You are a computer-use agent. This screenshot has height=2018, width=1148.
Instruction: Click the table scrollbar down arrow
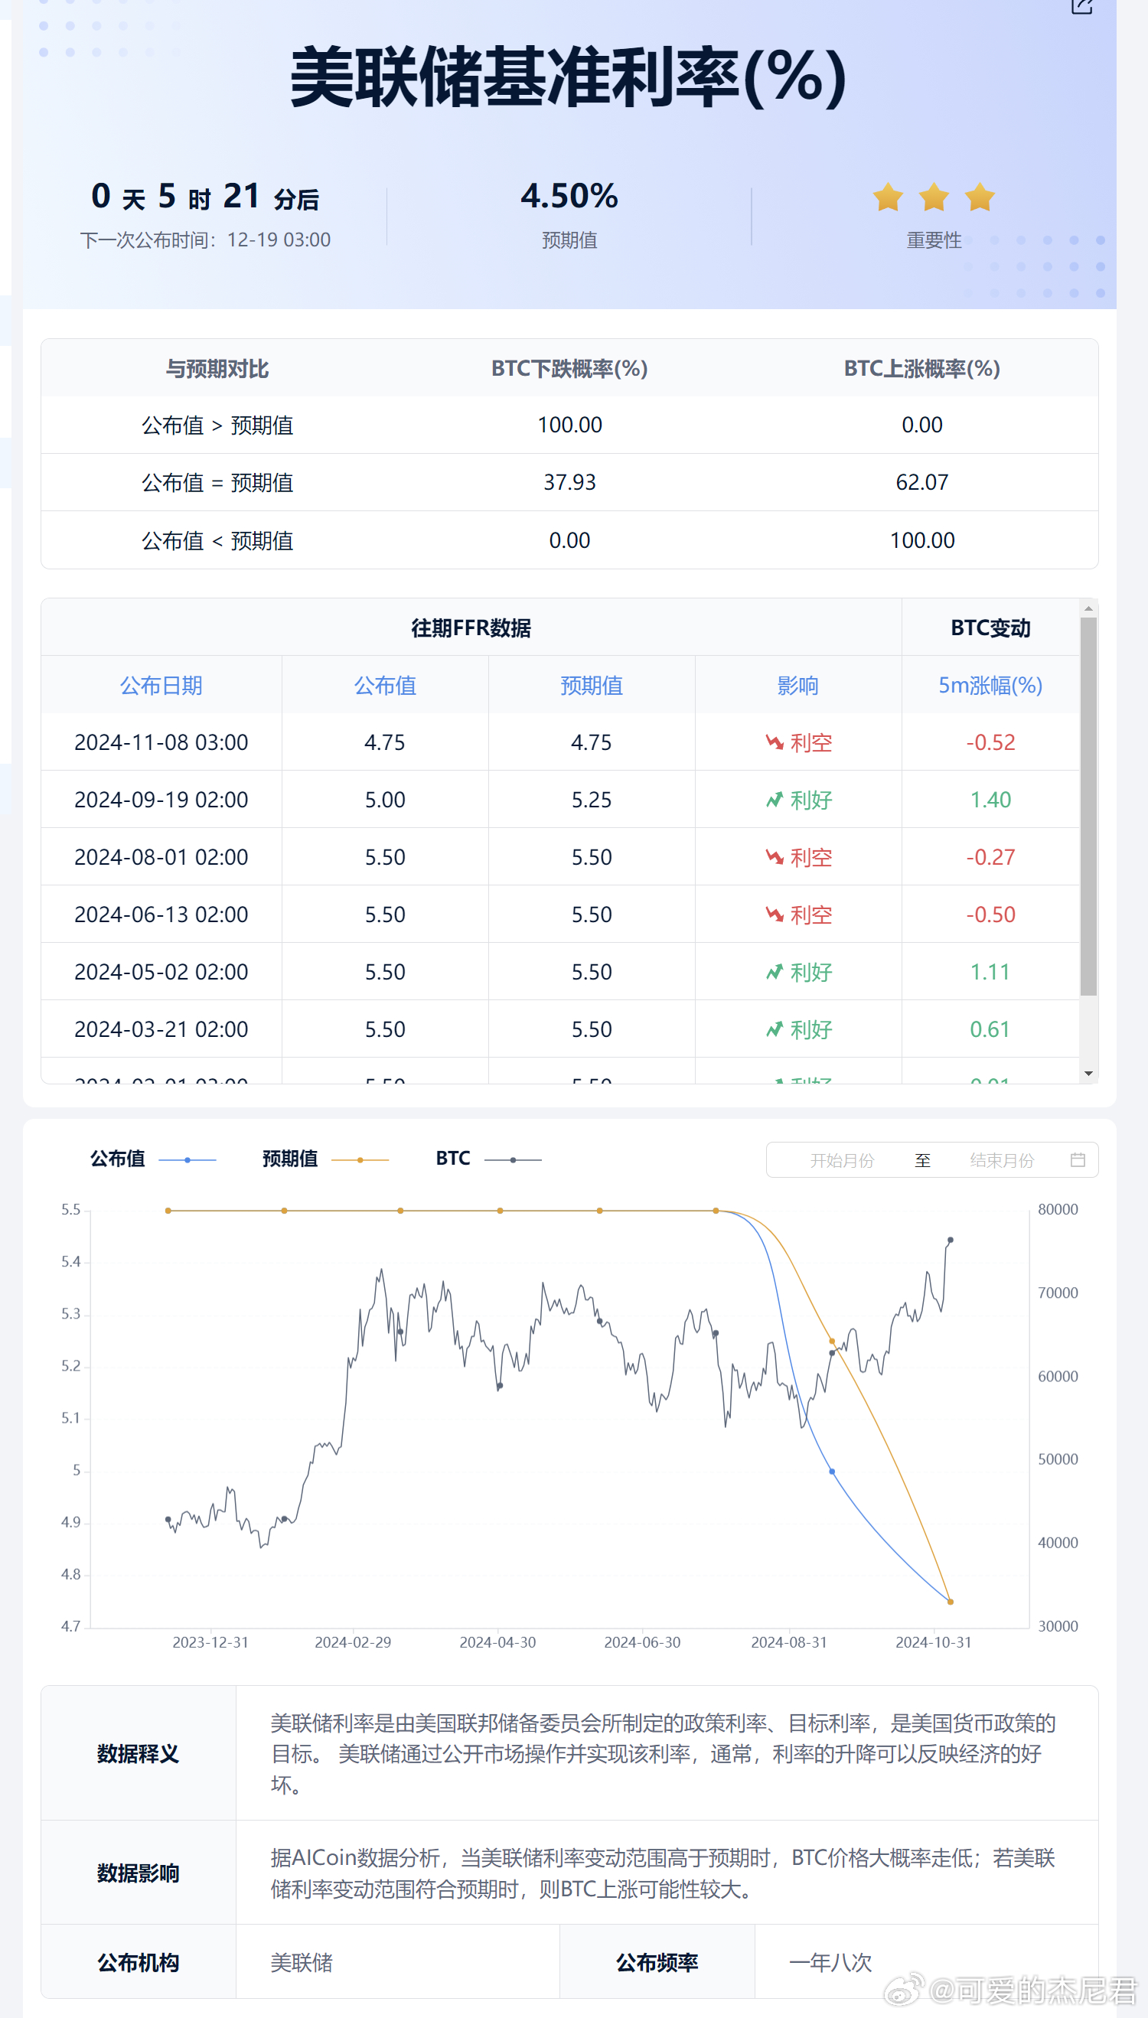[x=1088, y=1074]
